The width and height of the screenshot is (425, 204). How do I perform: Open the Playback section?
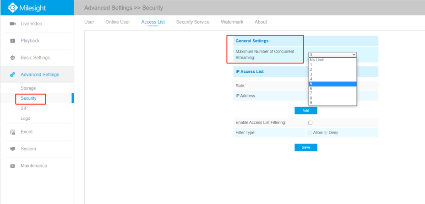coord(30,41)
